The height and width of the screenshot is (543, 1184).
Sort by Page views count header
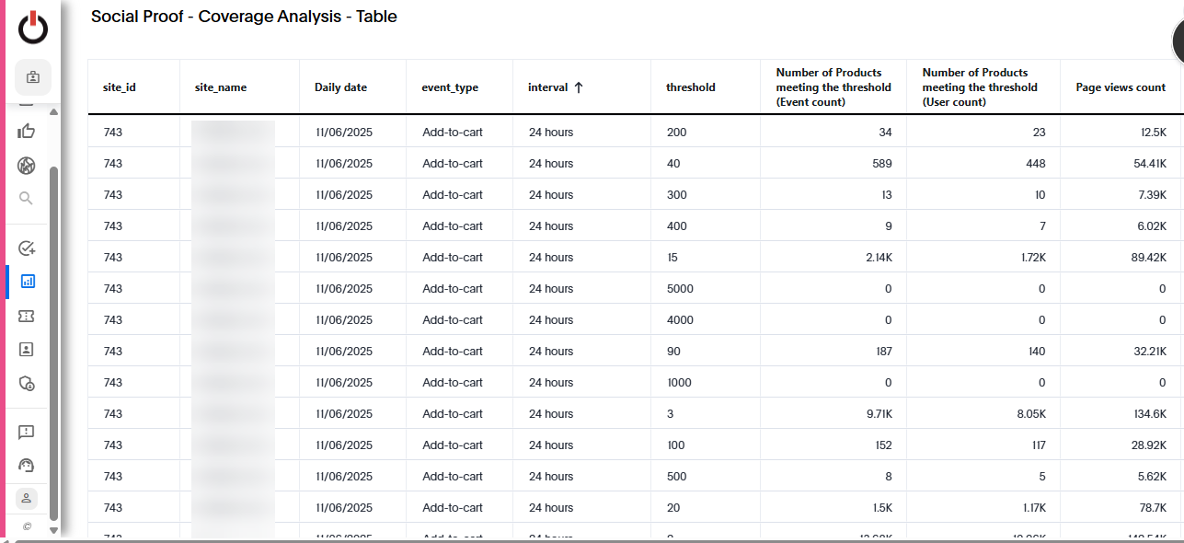pyautogui.click(x=1120, y=87)
